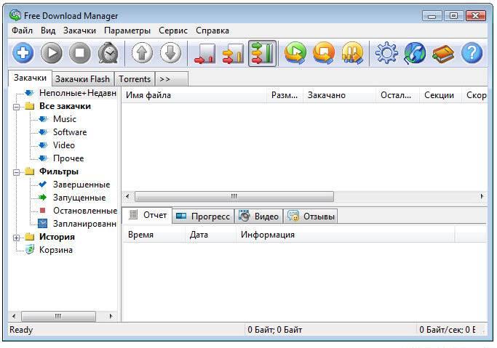
Task: Sort by Закачано column header
Action: coord(340,95)
